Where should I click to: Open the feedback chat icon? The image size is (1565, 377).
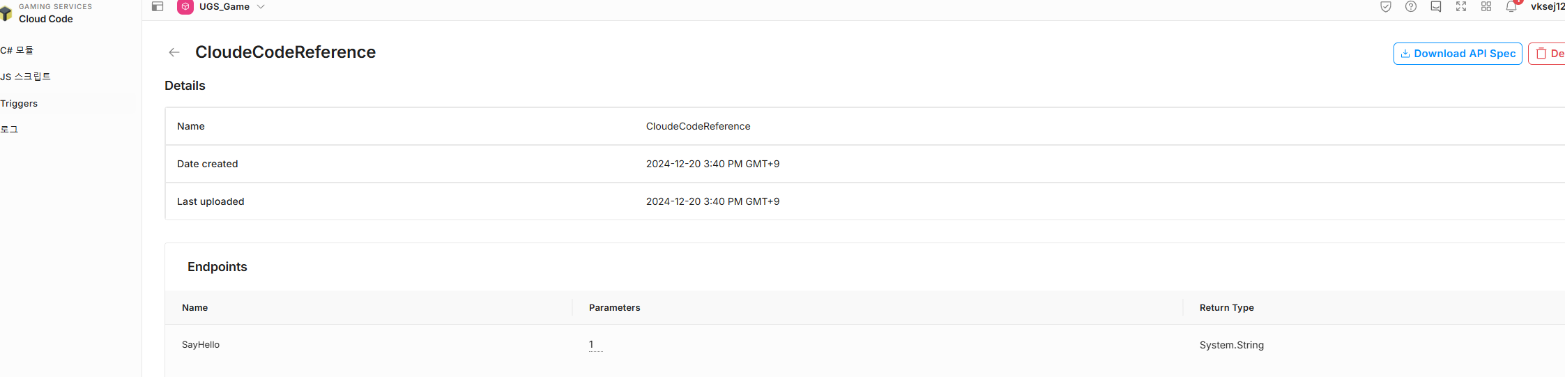click(x=1436, y=7)
